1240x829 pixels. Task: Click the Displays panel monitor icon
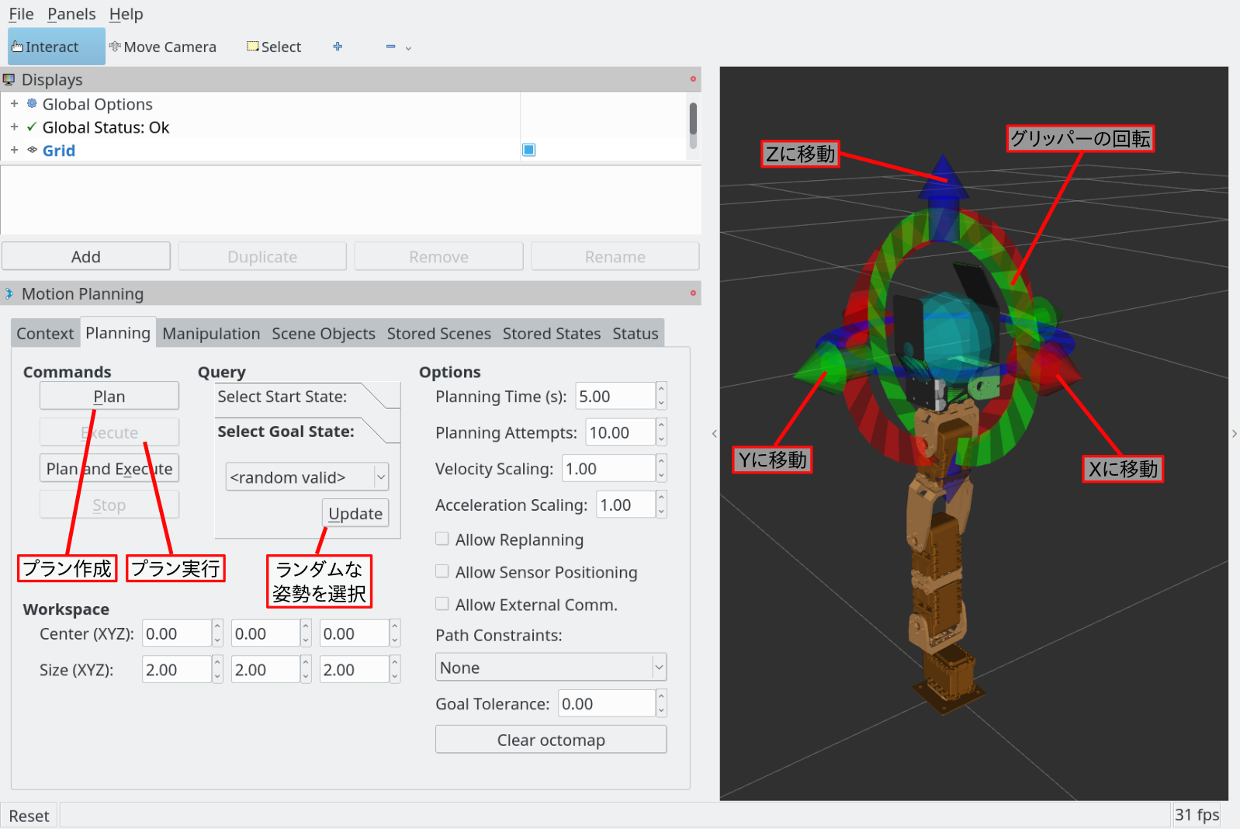9,79
